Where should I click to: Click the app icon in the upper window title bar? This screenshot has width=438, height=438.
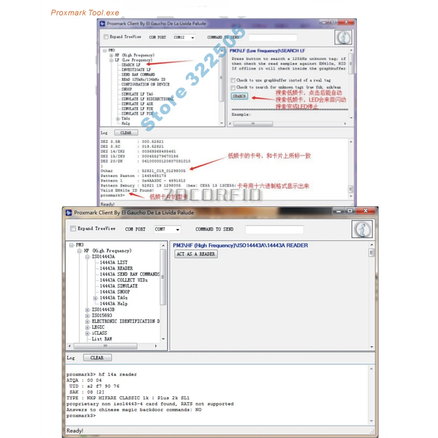102,24
